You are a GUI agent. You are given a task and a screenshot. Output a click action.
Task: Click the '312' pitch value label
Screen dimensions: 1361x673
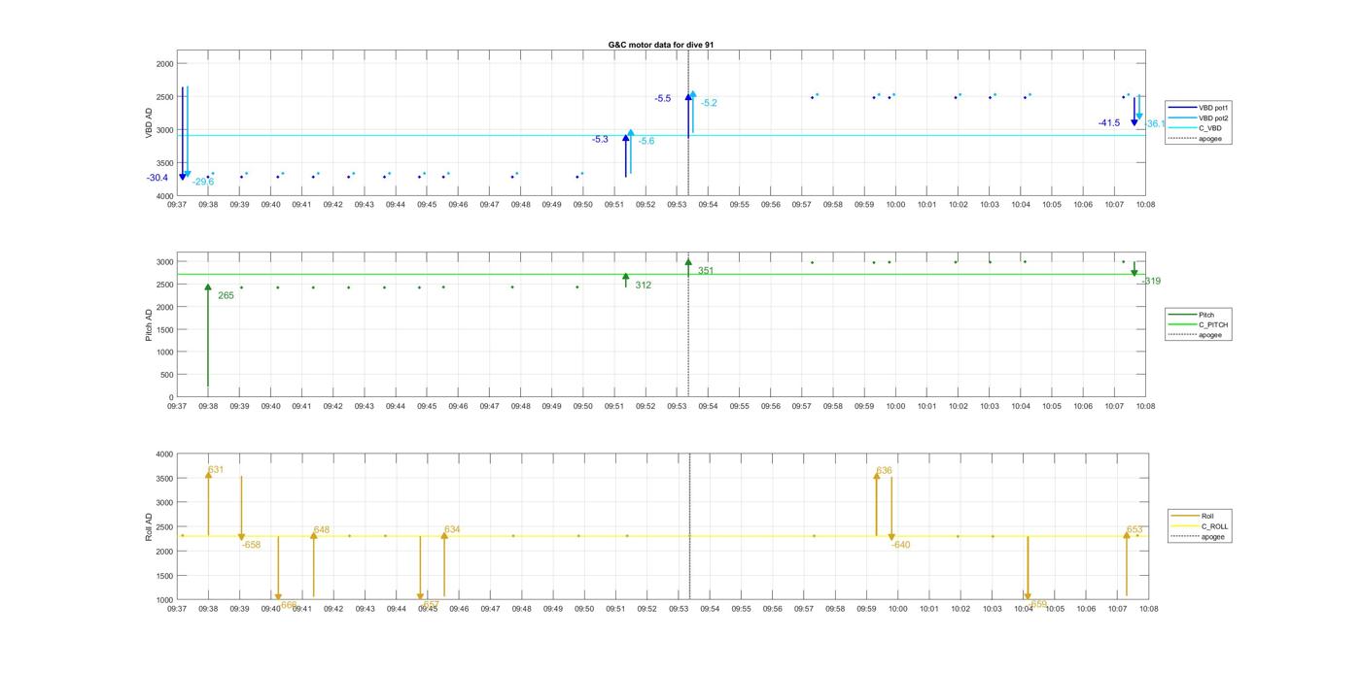click(644, 286)
